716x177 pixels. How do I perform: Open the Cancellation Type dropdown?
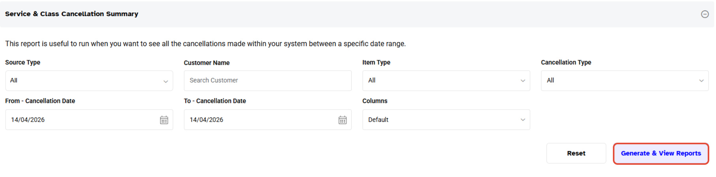tap(624, 81)
